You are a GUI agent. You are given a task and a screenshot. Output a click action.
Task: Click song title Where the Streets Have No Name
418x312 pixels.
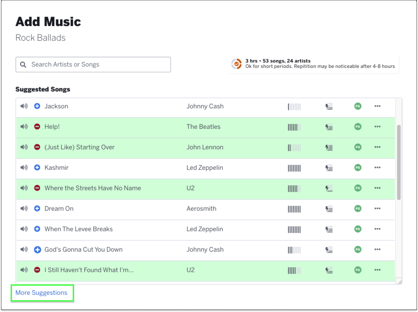click(x=93, y=188)
